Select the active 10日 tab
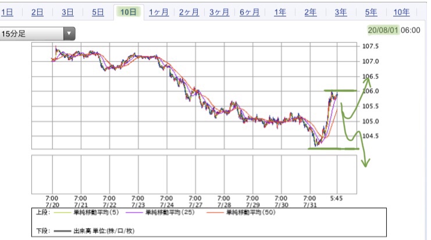This screenshot has height=240, width=431. (x=129, y=12)
